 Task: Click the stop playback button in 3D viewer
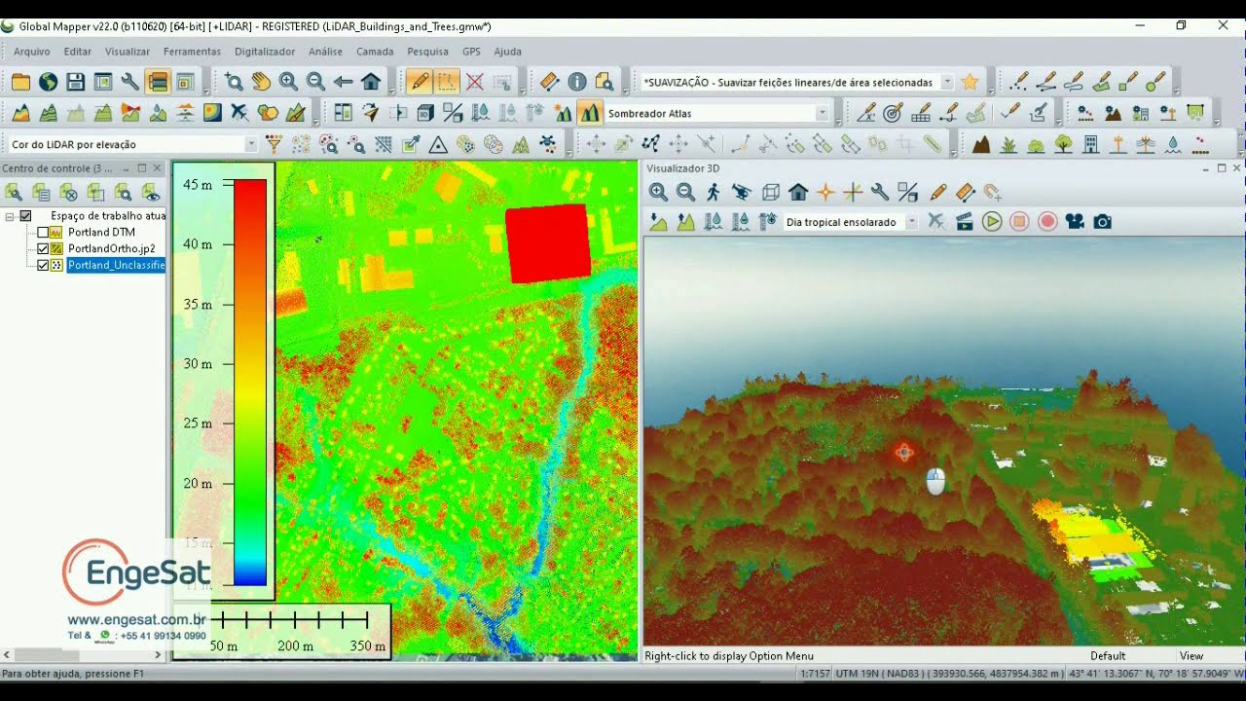tap(1019, 221)
